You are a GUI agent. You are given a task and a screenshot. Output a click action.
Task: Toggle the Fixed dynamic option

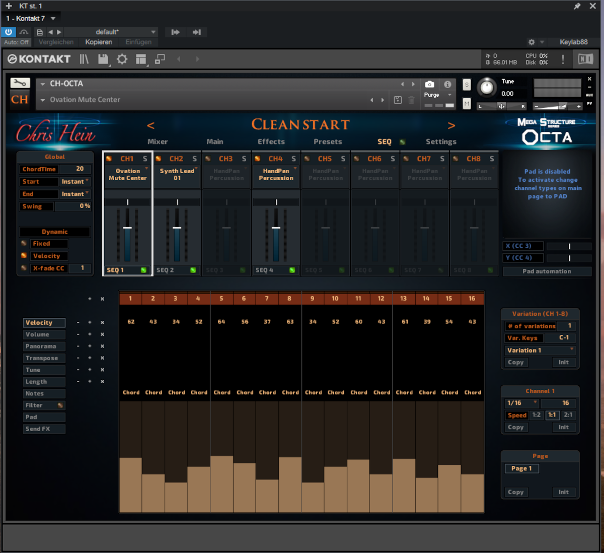(24, 243)
